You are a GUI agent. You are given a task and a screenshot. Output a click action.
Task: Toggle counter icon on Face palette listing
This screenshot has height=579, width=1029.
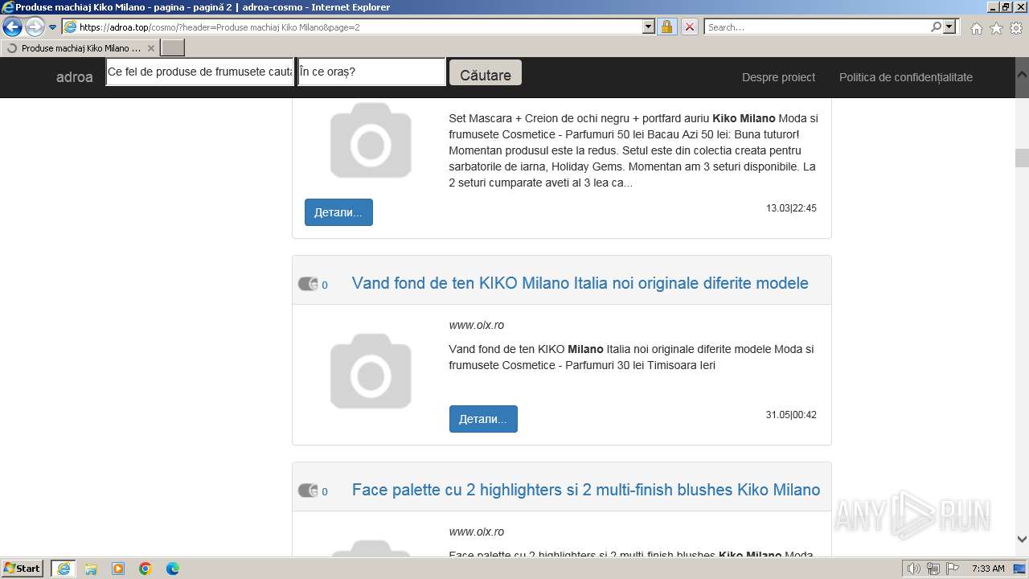[x=308, y=491]
